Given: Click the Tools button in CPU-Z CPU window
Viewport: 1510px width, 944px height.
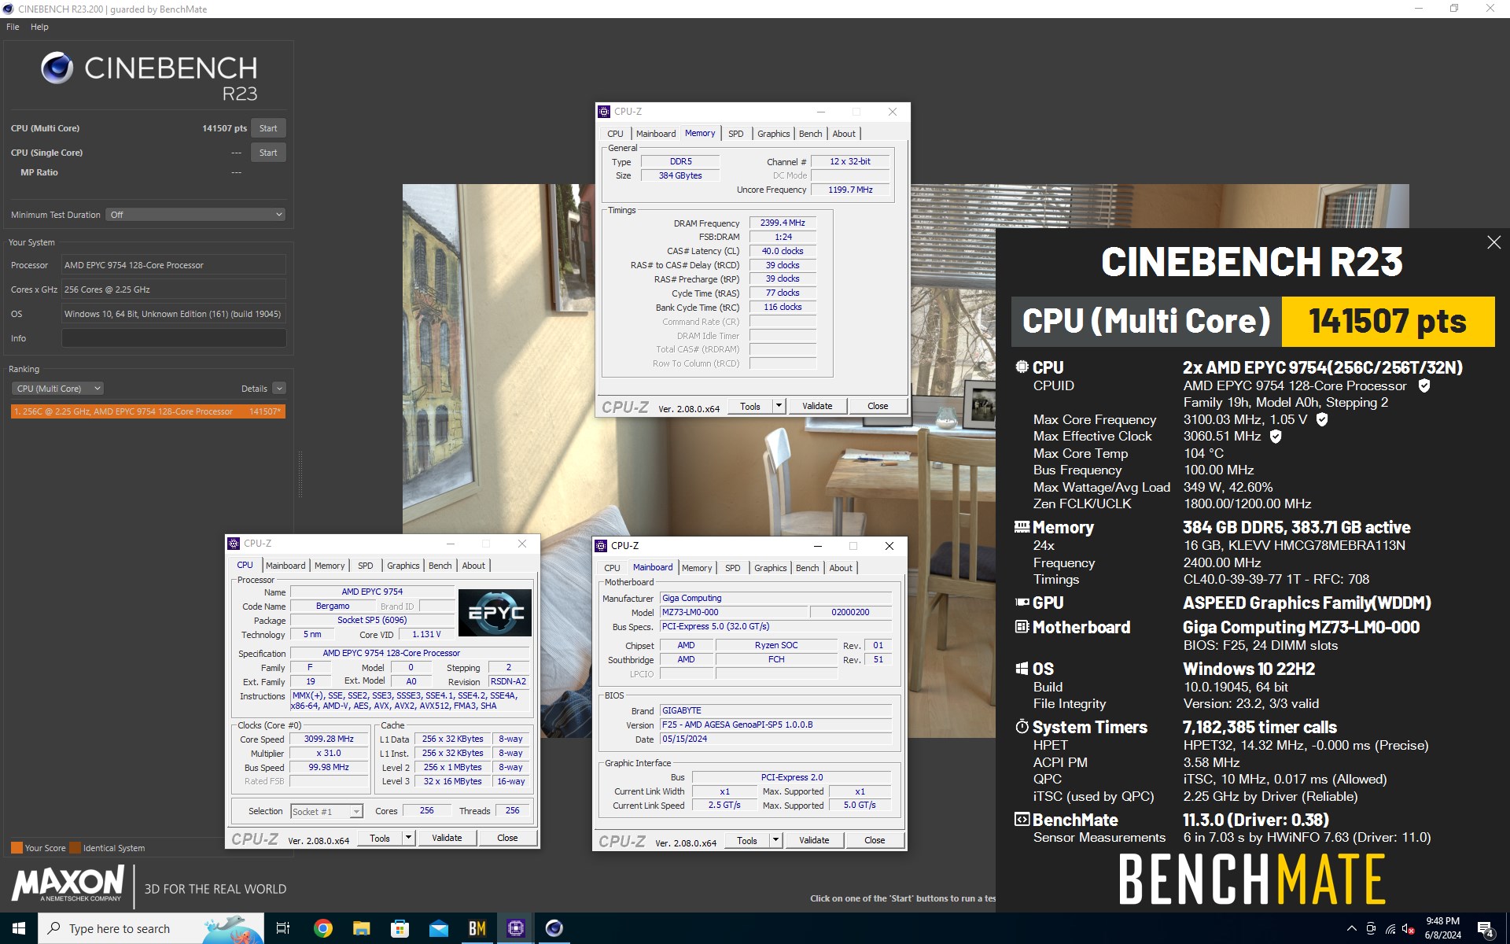Looking at the screenshot, I should click(x=380, y=838).
